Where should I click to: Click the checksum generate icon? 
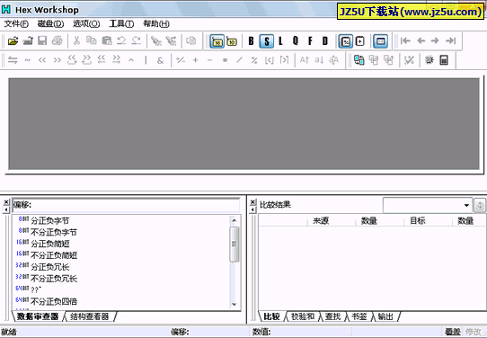click(409, 60)
